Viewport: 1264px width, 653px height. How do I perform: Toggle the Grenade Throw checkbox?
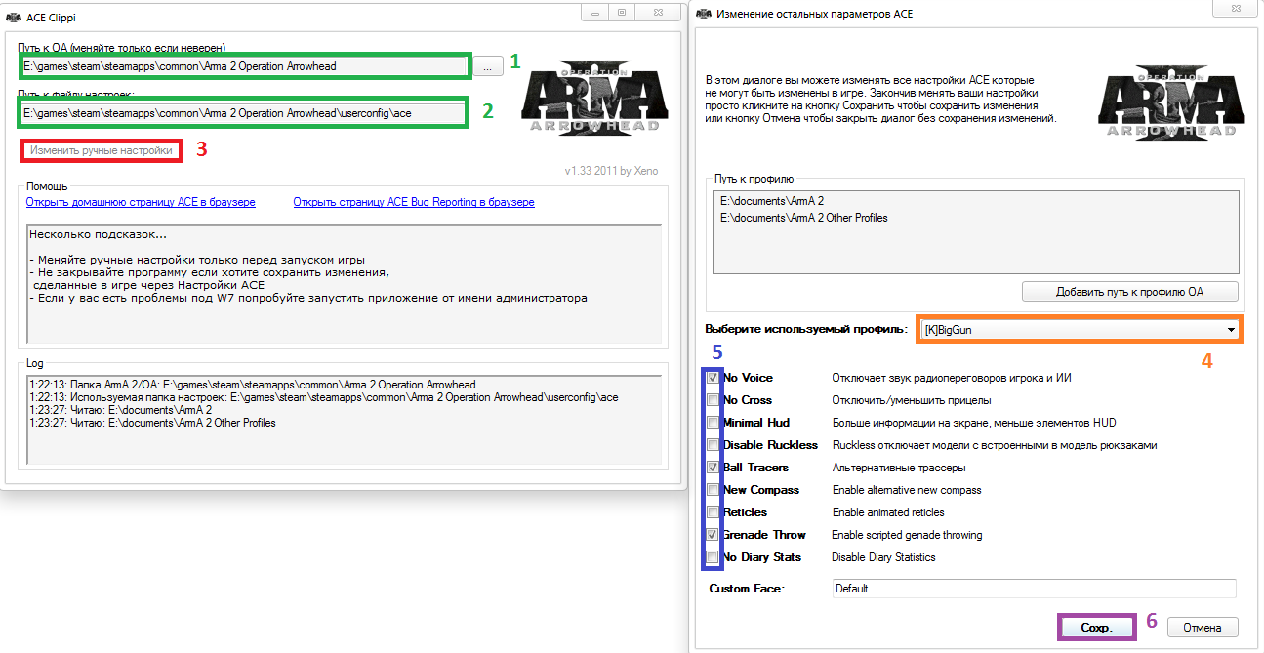point(714,535)
